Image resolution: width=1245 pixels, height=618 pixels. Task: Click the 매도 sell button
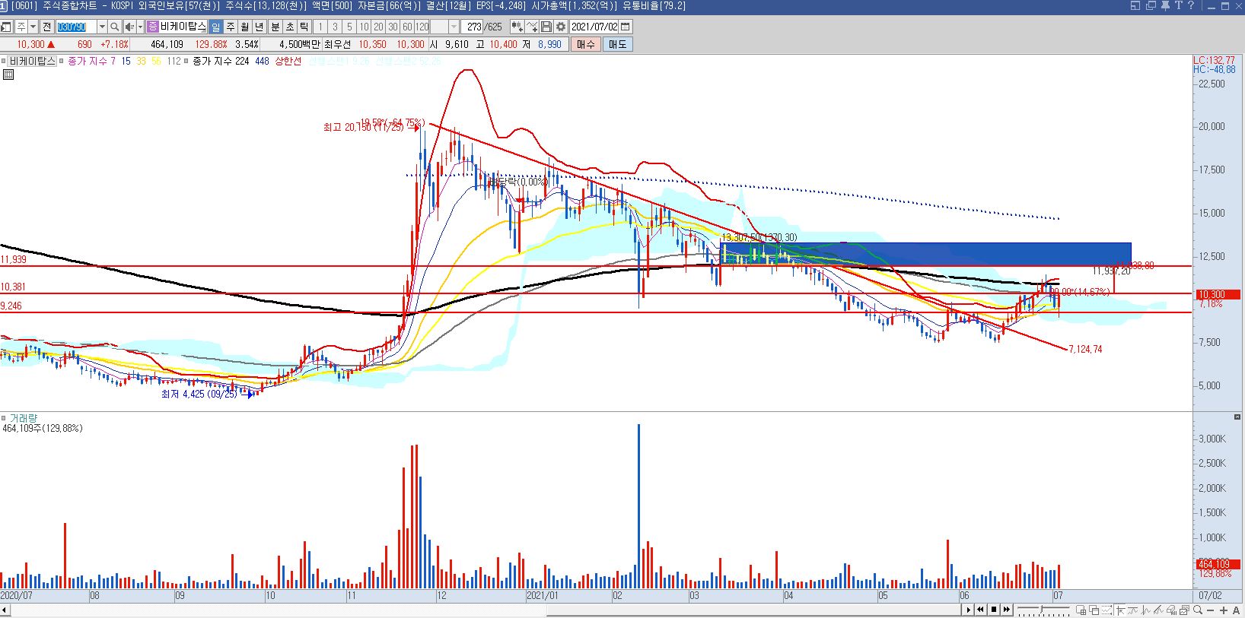[x=617, y=44]
